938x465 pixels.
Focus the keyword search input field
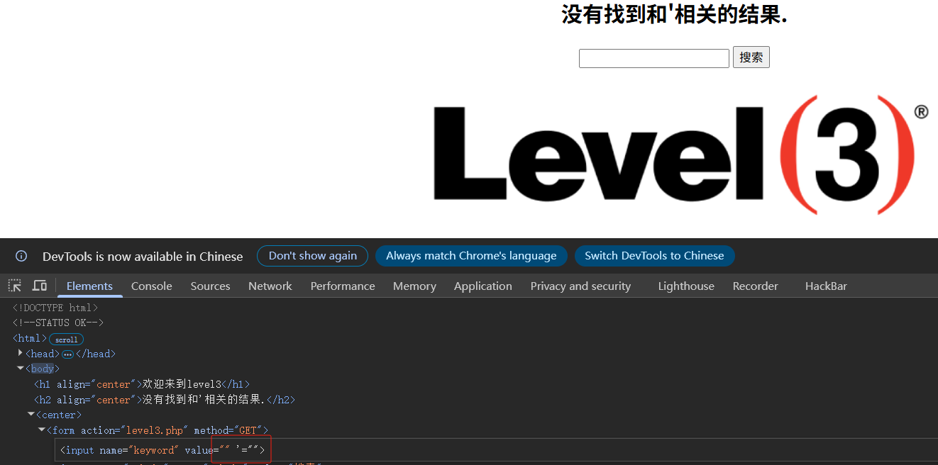click(654, 58)
